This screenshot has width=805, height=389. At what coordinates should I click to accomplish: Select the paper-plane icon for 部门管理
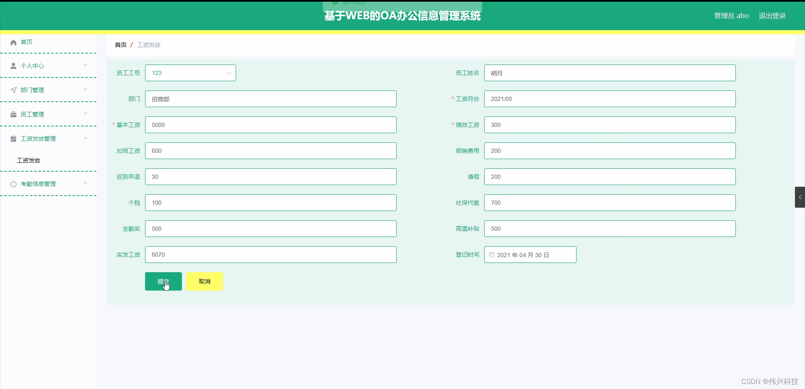(x=13, y=90)
